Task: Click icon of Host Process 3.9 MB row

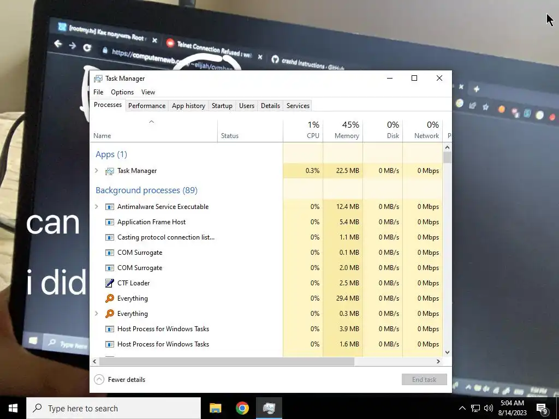Action: pos(109,329)
